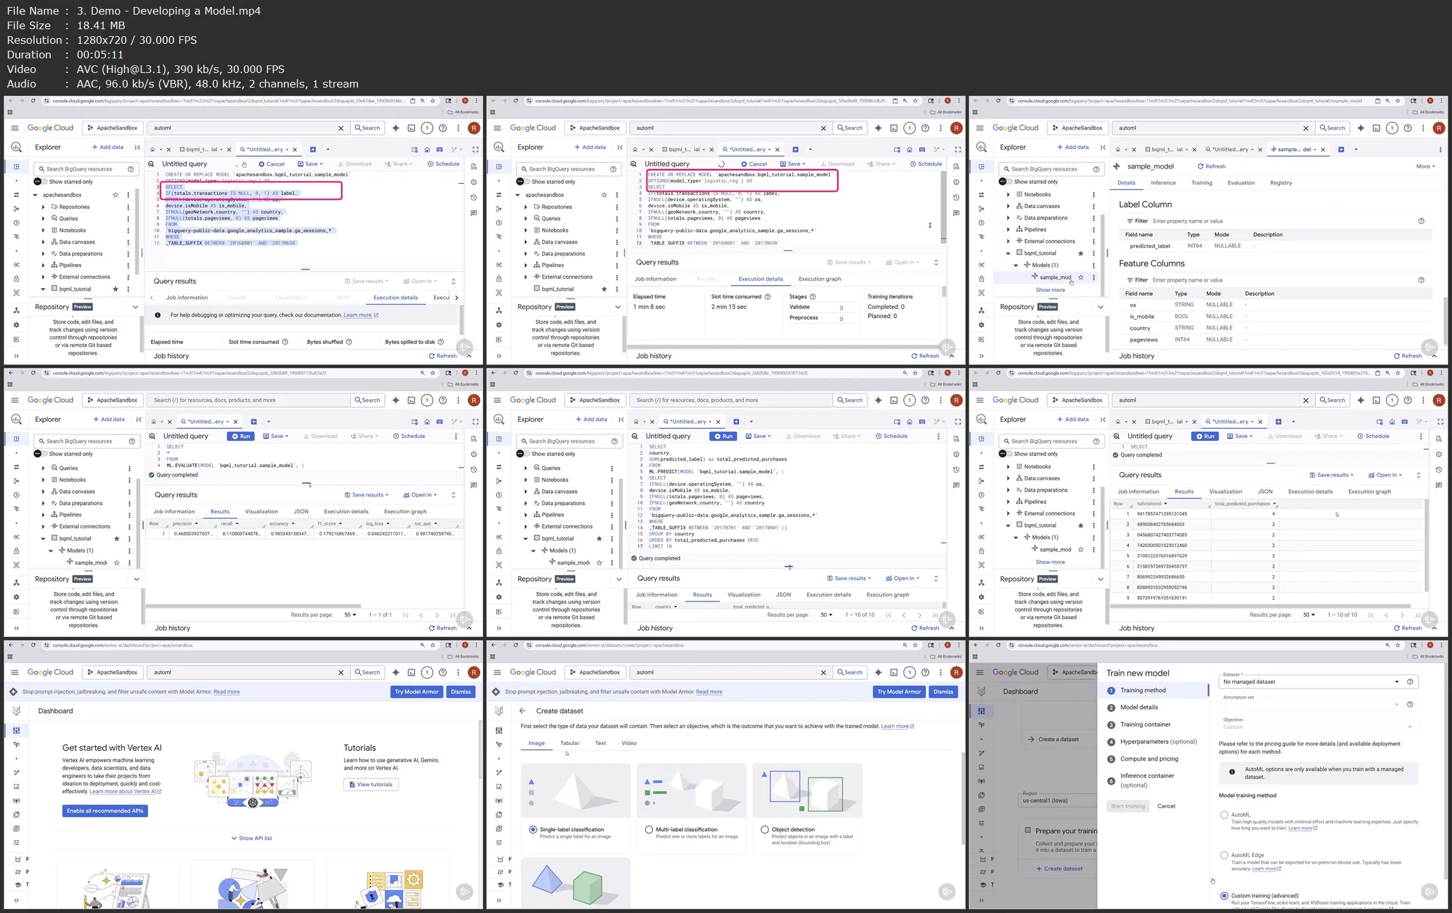1452x913 pixels.
Task: Select Video tab in Create dataset
Action: click(x=629, y=744)
